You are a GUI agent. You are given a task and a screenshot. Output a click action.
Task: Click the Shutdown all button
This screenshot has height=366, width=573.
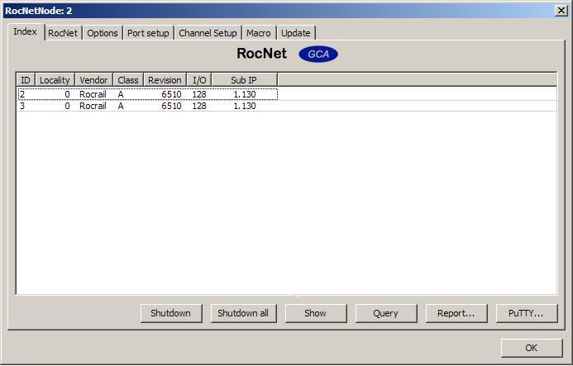point(242,313)
